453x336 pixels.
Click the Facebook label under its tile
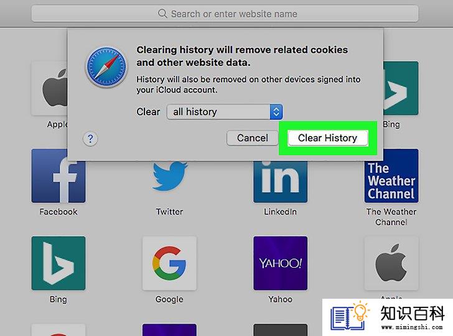58,212
